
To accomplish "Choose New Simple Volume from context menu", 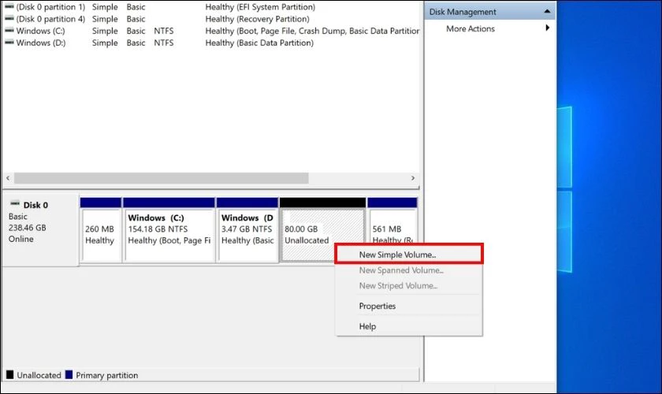I will (397, 255).
